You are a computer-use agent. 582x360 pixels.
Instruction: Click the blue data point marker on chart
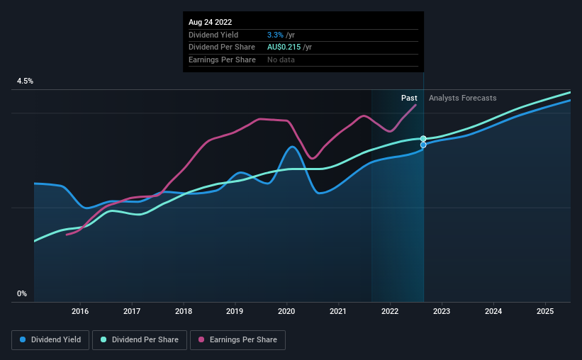423,145
